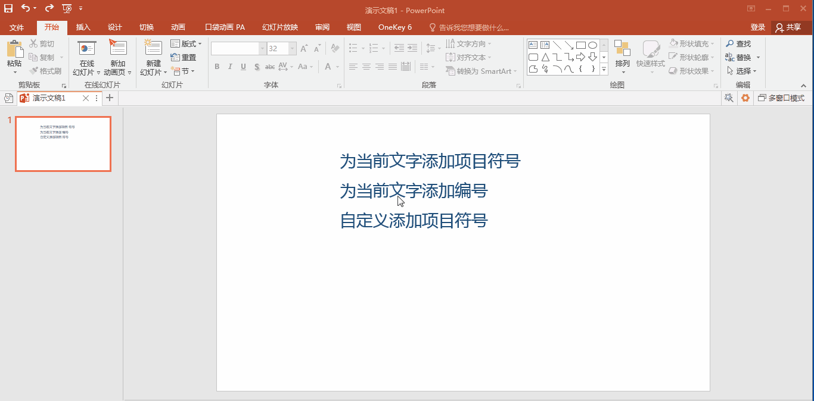Click the New Slide (新建幻灯片) icon
This screenshot has width=814, height=401.
[153, 49]
